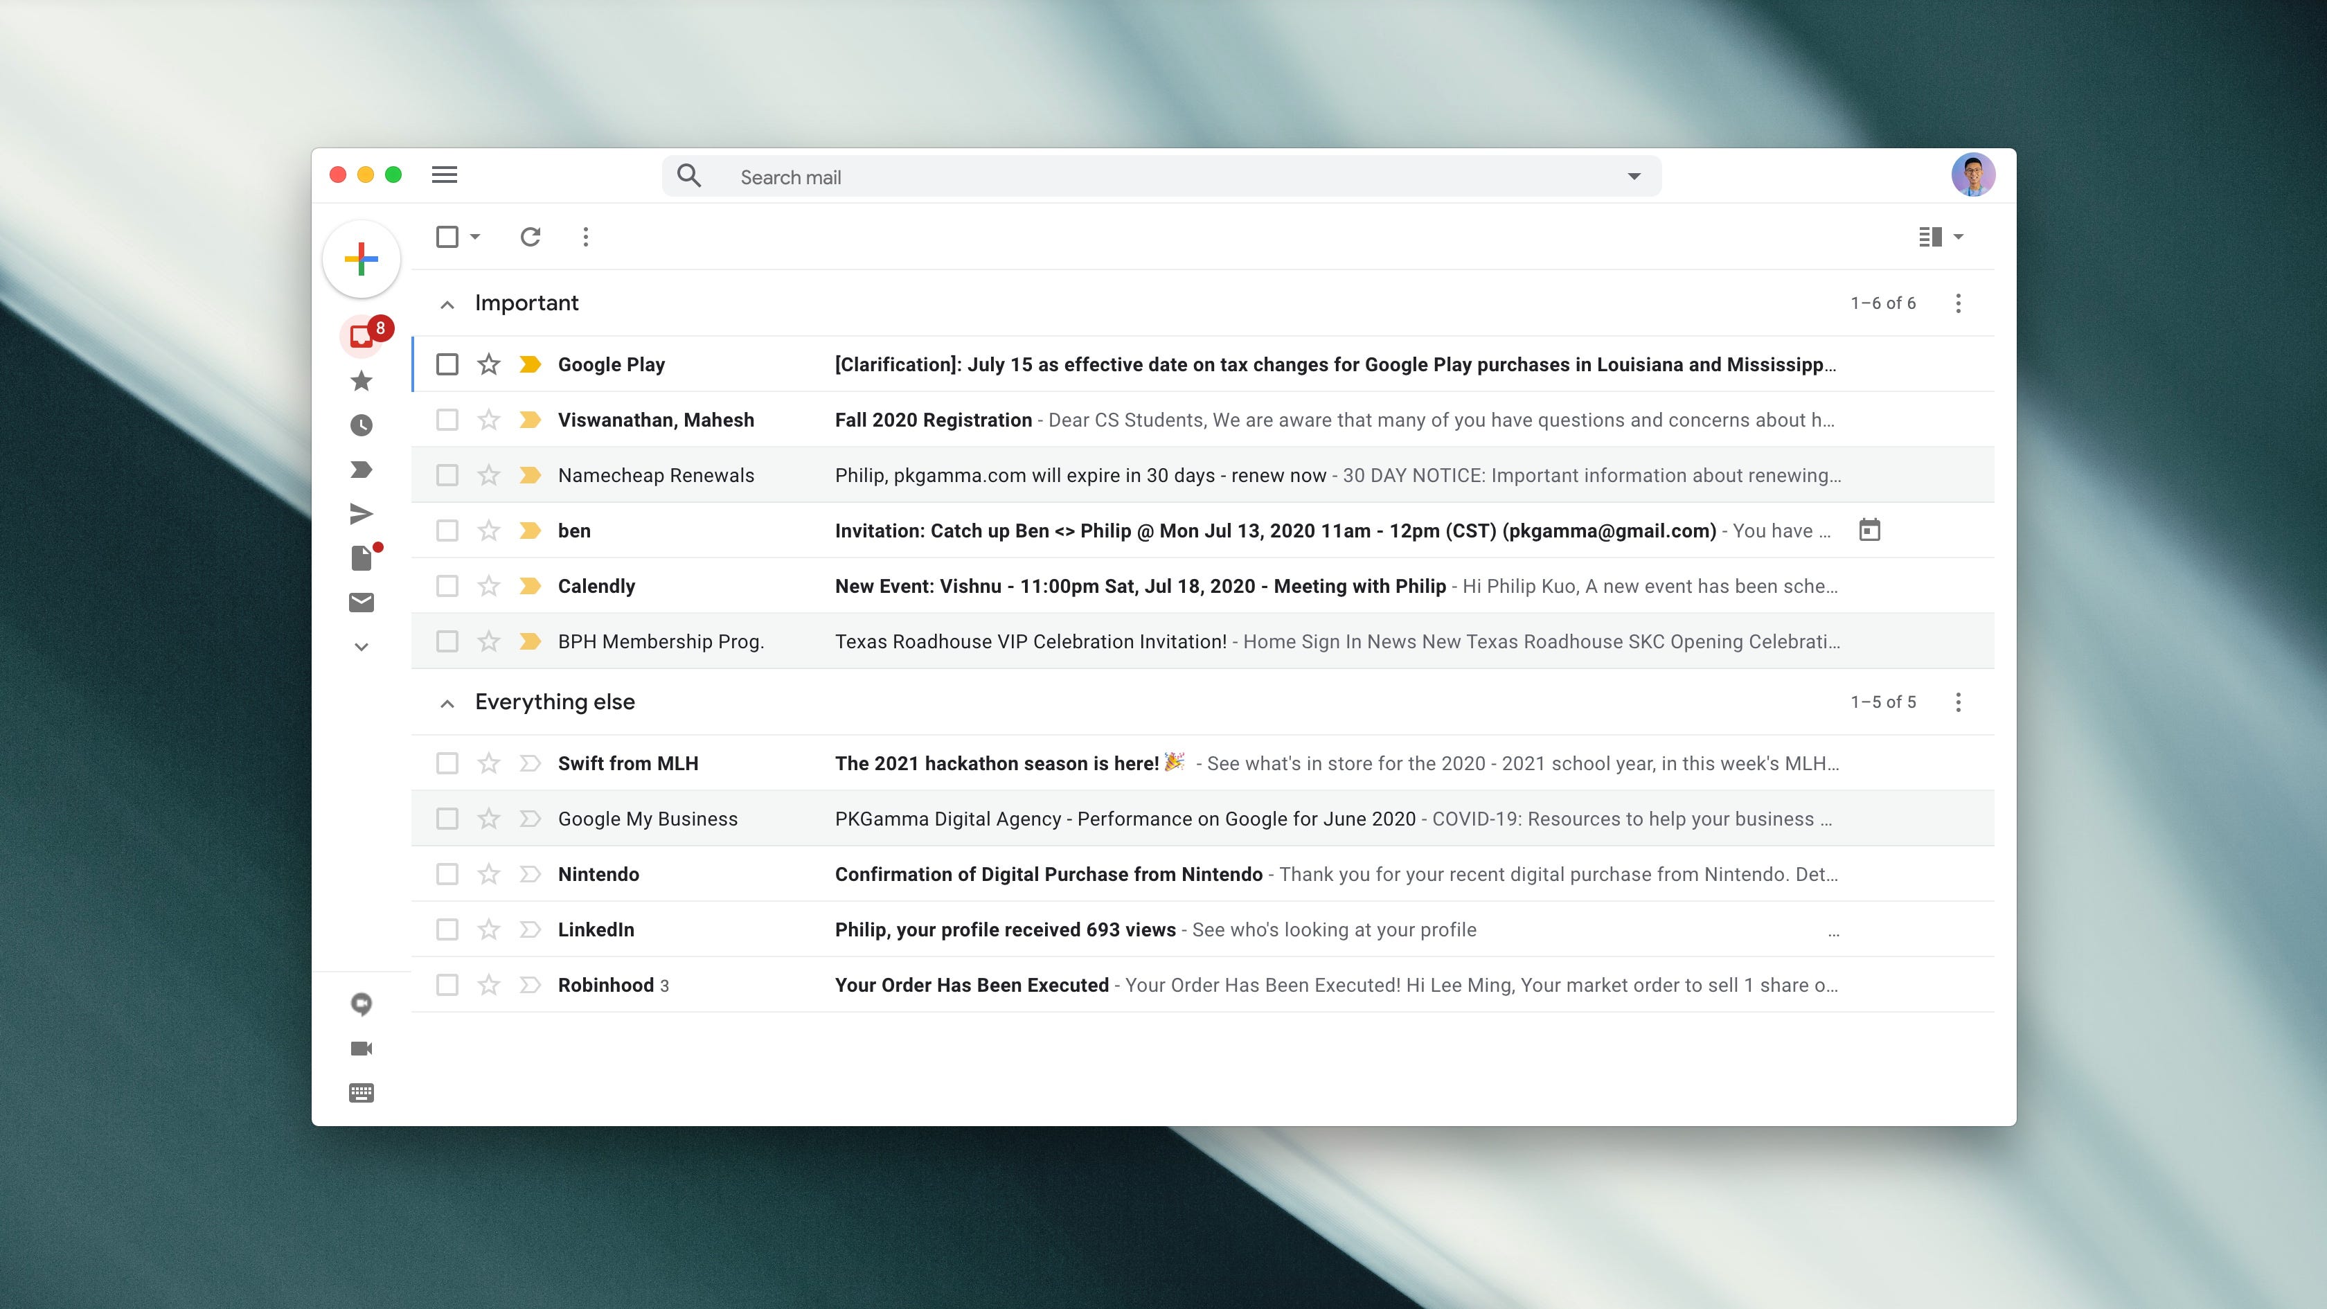This screenshot has width=2327, height=1309.
Task: Open the keyboard icon in sidebar
Action: [362, 1093]
